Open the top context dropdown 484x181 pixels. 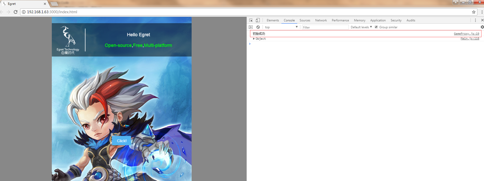[281, 27]
